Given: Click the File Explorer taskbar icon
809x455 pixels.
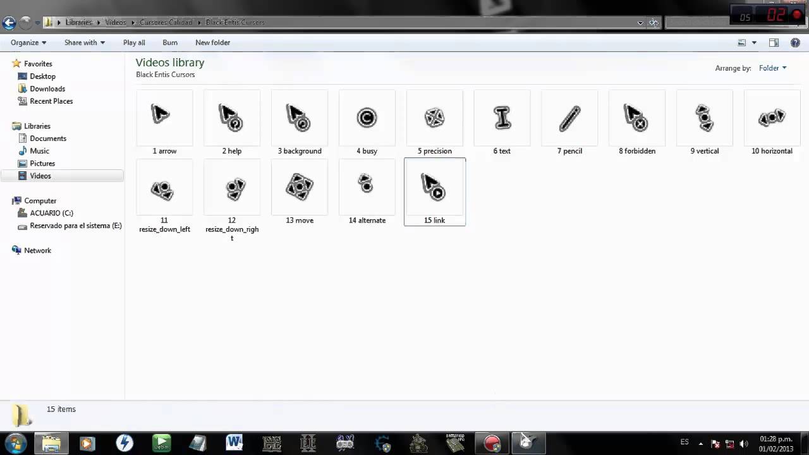Looking at the screenshot, I should click(x=51, y=443).
